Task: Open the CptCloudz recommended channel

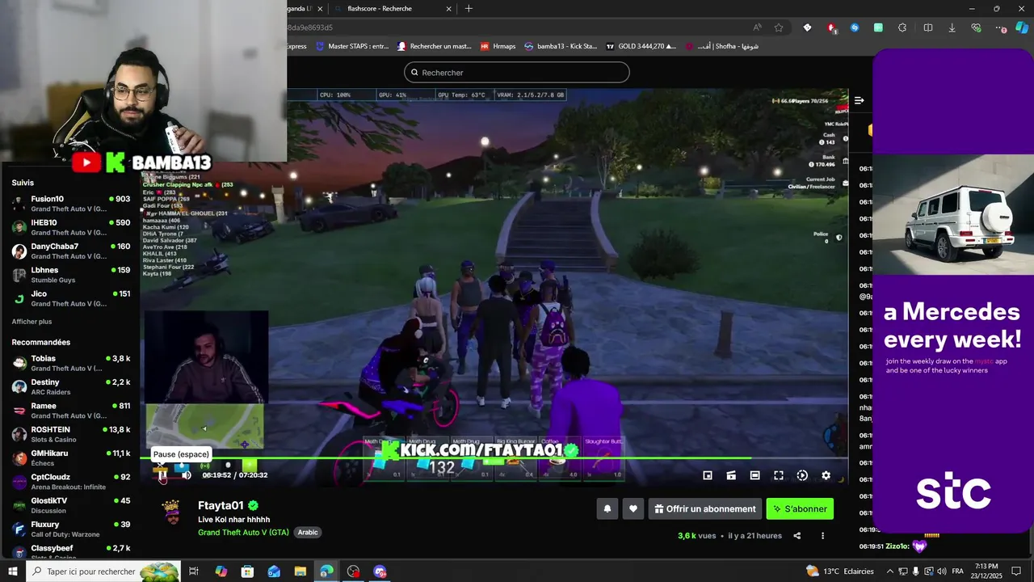Action: point(70,482)
